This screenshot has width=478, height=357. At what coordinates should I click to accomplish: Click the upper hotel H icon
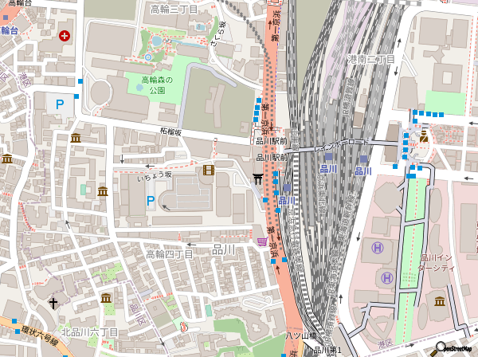pyautogui.click(x=378, y=249)
